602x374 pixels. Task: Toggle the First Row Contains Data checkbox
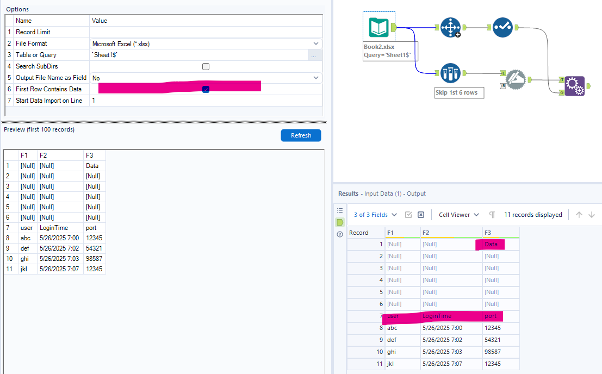pos(206,89)
